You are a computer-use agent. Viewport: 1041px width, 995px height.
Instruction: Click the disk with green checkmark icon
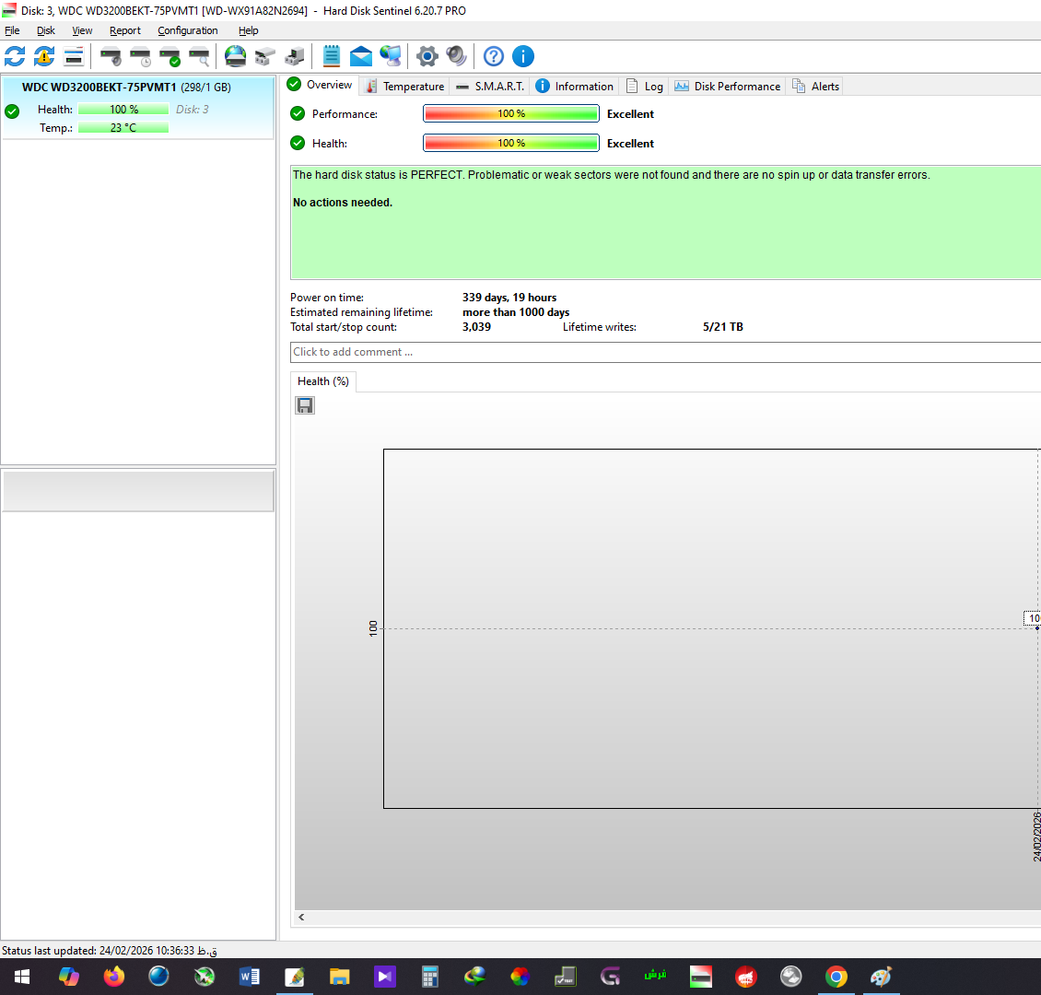(x=170, y=56)
